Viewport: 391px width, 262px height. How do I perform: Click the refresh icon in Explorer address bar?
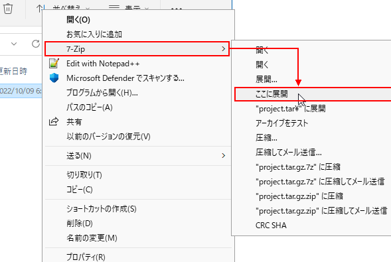pyautogui.click(x=36, y=44)
